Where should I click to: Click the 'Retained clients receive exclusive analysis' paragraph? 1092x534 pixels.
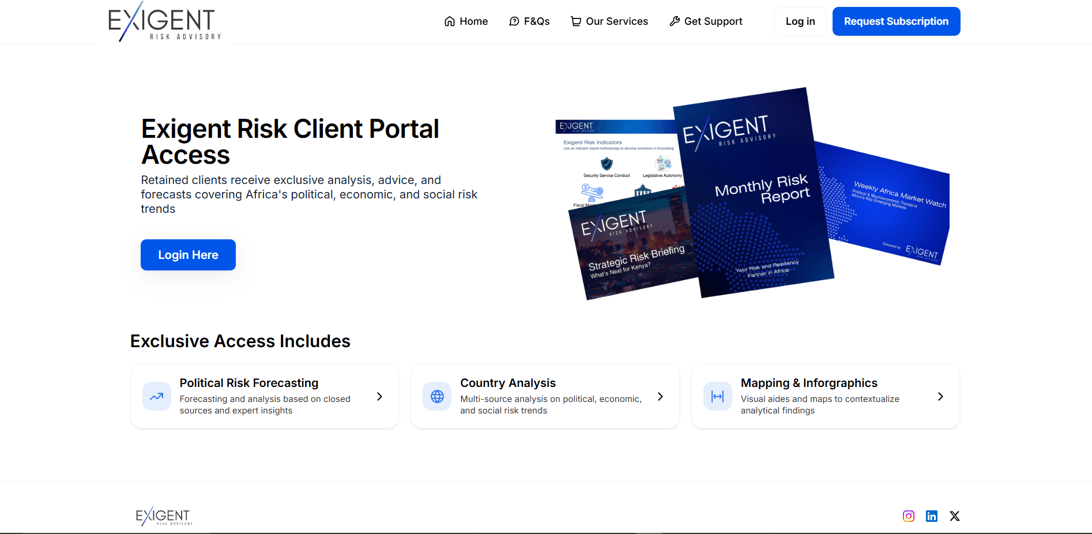click(x=309, y=194)
